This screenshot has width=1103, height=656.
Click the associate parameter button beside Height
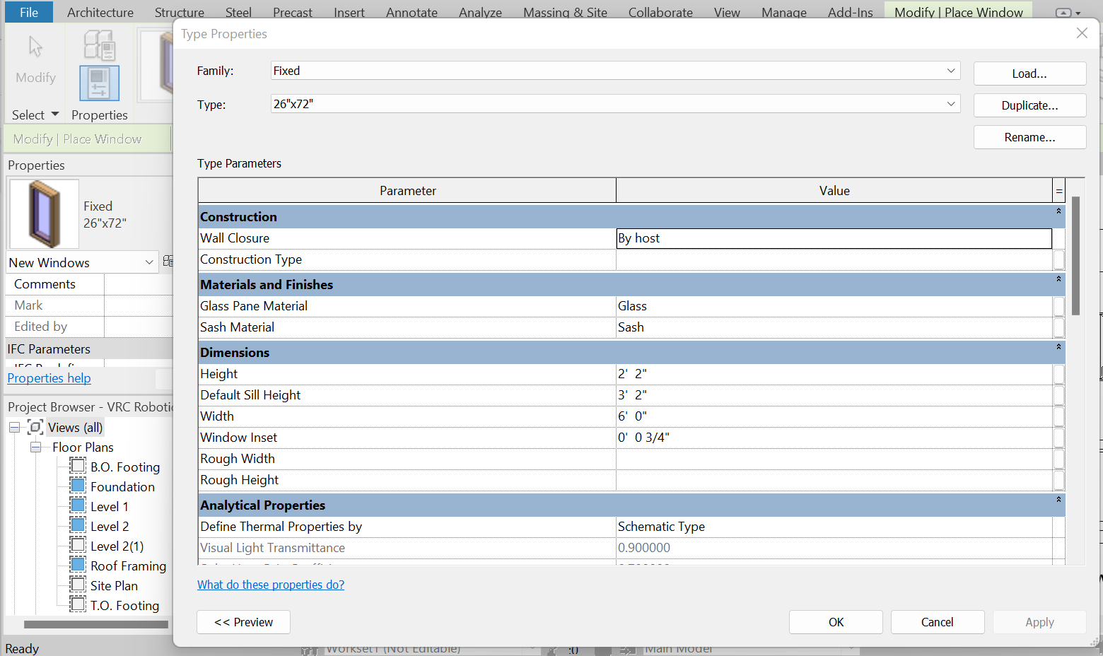1058,374
